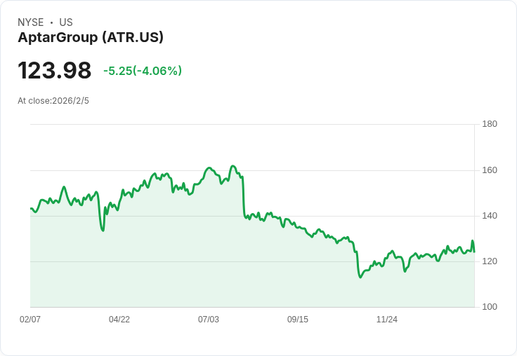Click the current price 123.98
The image size is (517, 356).
tap(55, 71)
